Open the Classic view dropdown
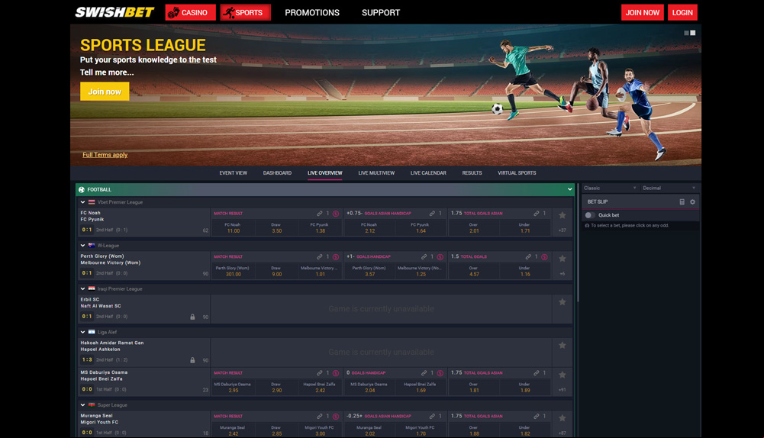764x438 pixels. 610,188
